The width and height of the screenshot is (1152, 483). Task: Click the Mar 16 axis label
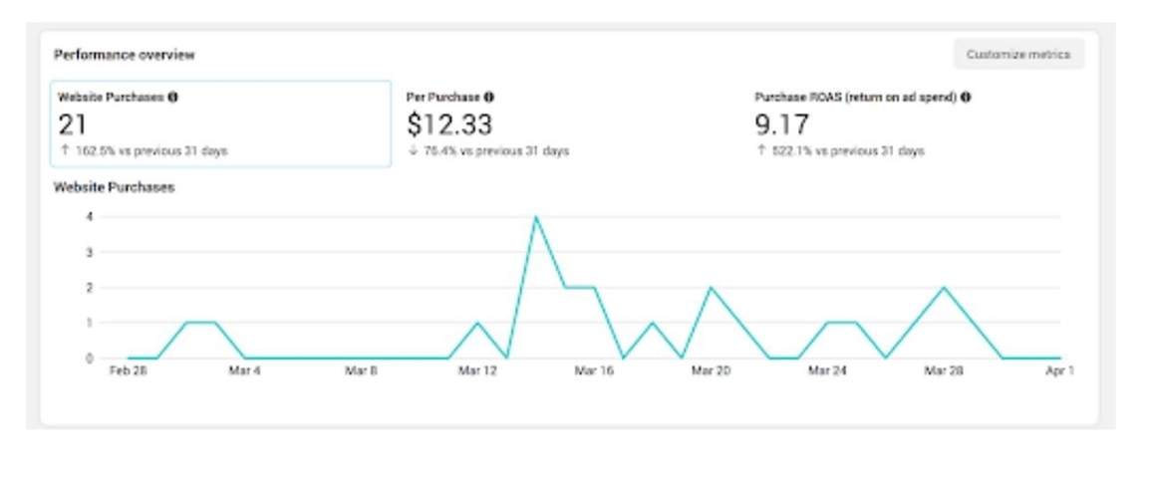pyautogui.click(x=594, y=371)
